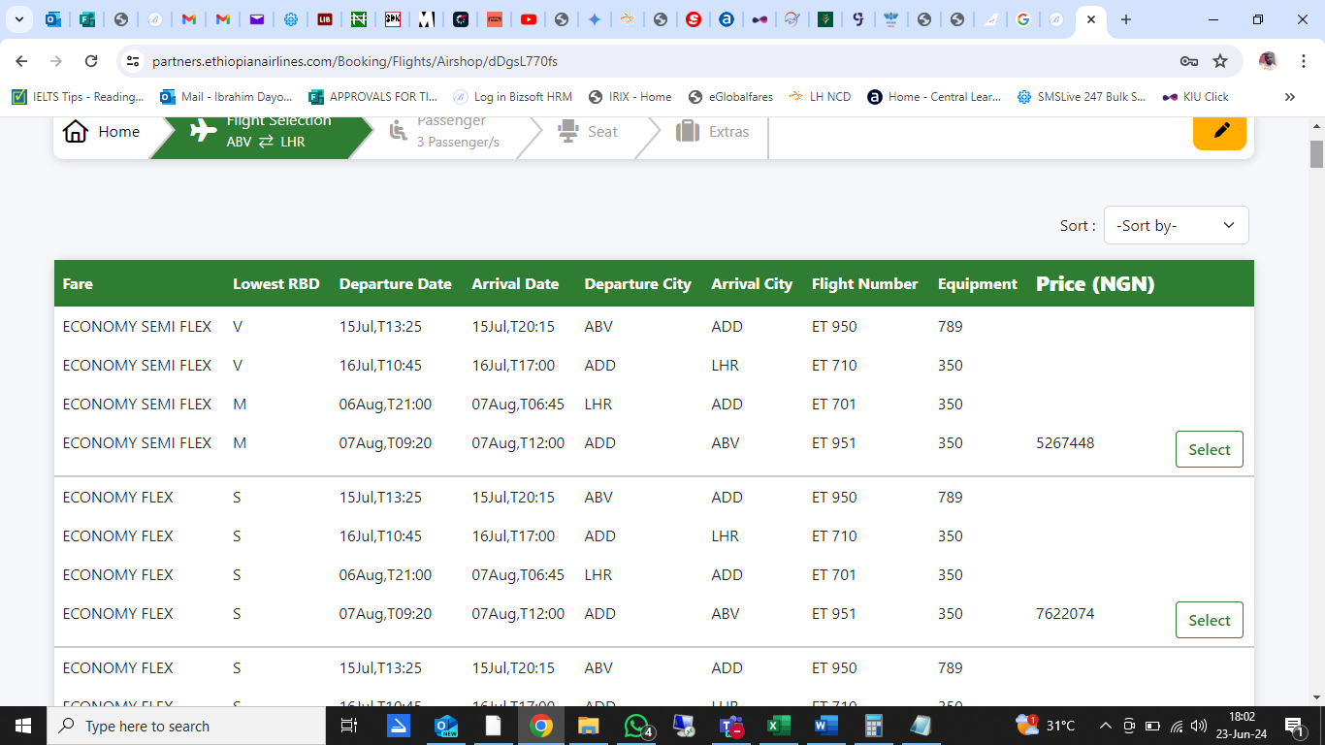Open the IRIX - Home bookmark
The height and width of the screenshot is (745, 1325).
630,97
